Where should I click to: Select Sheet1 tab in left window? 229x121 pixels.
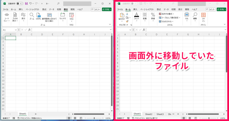23,114
